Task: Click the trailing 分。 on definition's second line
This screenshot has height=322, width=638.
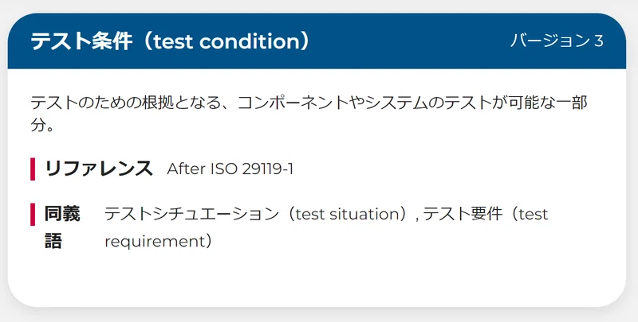Action: (x=43, y=126)
